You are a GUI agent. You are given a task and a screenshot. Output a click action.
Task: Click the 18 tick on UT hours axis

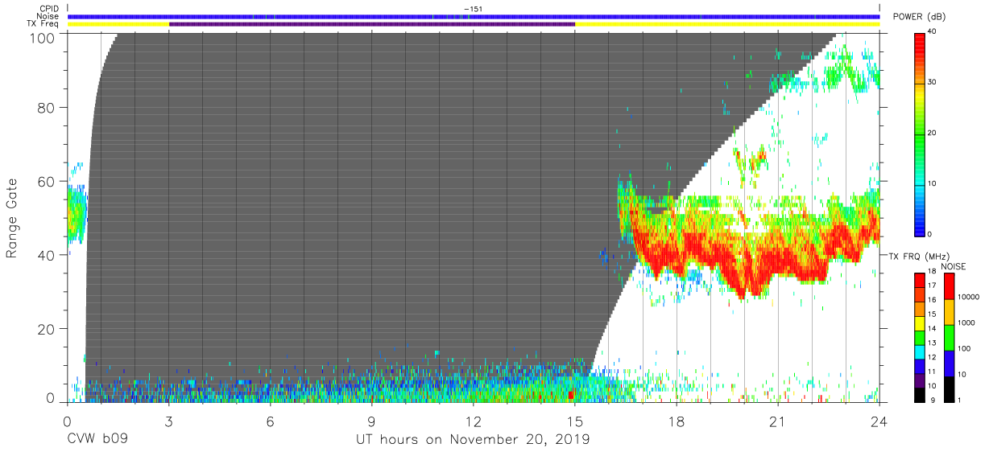point(677,421)
